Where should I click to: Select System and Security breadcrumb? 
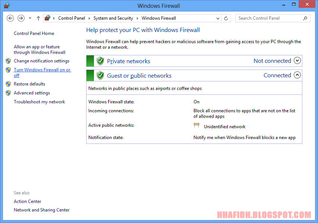[113, 18]
